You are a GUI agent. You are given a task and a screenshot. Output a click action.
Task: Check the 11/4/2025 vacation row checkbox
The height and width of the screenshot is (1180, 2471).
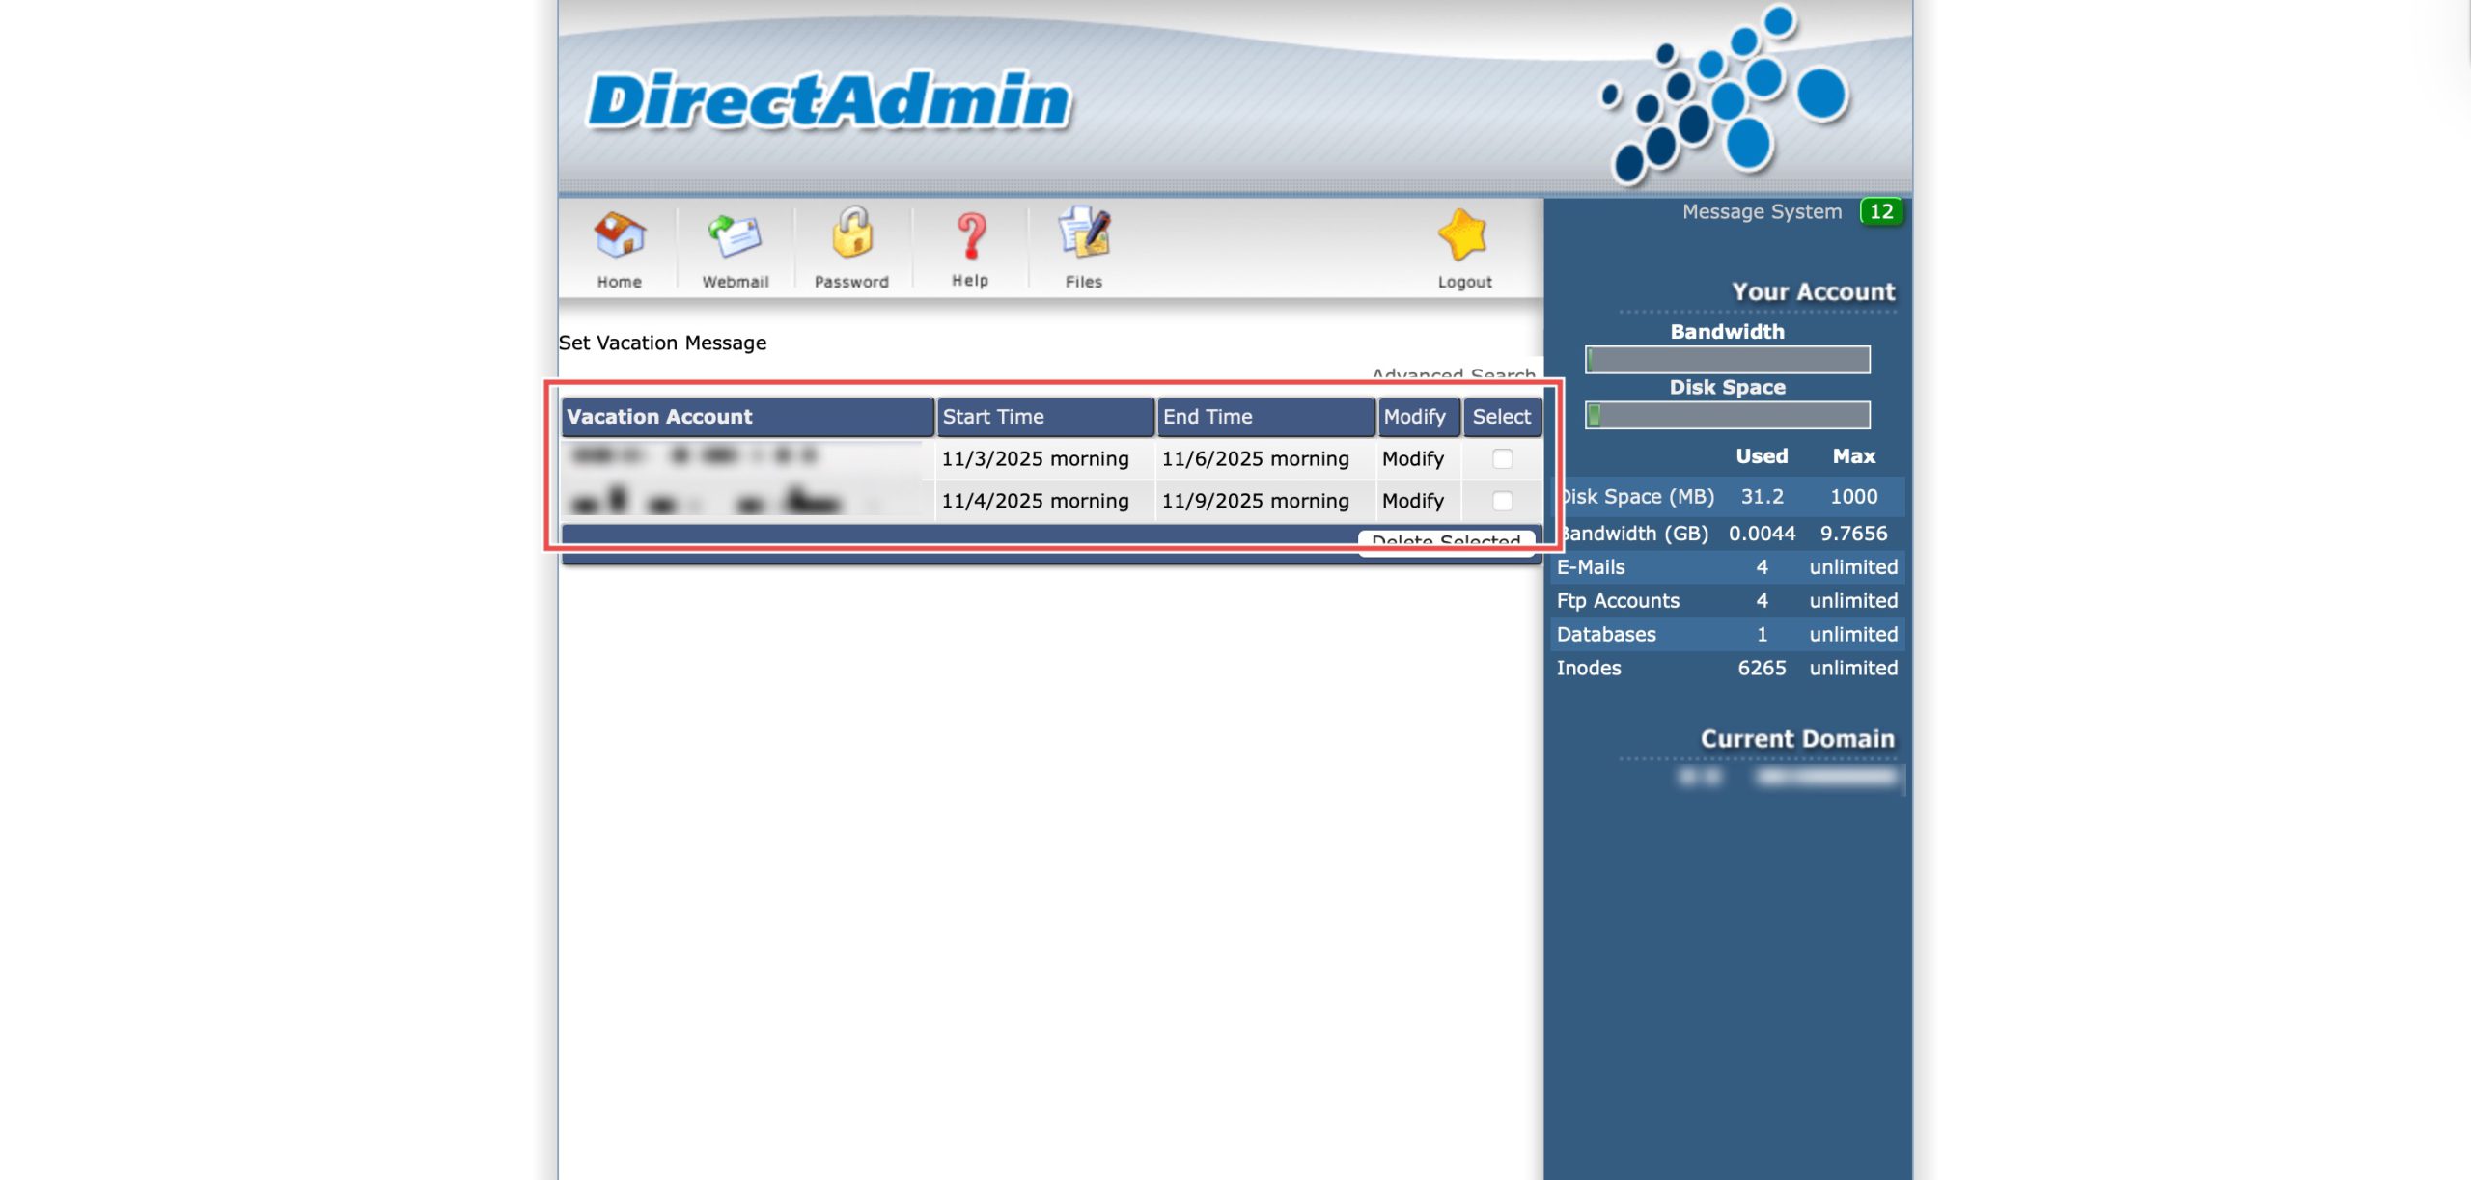(x=1502, y=501)
